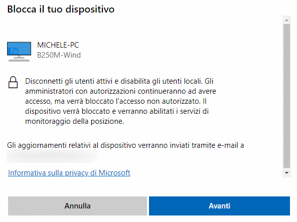Click the line starting accesso, ma verrà bloccato
This screenshot has width=297, height=222.
(x=116, y=101)
